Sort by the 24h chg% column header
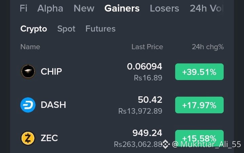The width and height of the screenshot is (244, 153). [208, 47]
